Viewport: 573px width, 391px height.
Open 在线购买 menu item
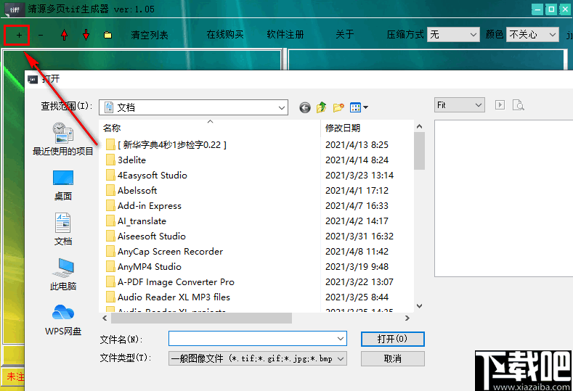224,35
